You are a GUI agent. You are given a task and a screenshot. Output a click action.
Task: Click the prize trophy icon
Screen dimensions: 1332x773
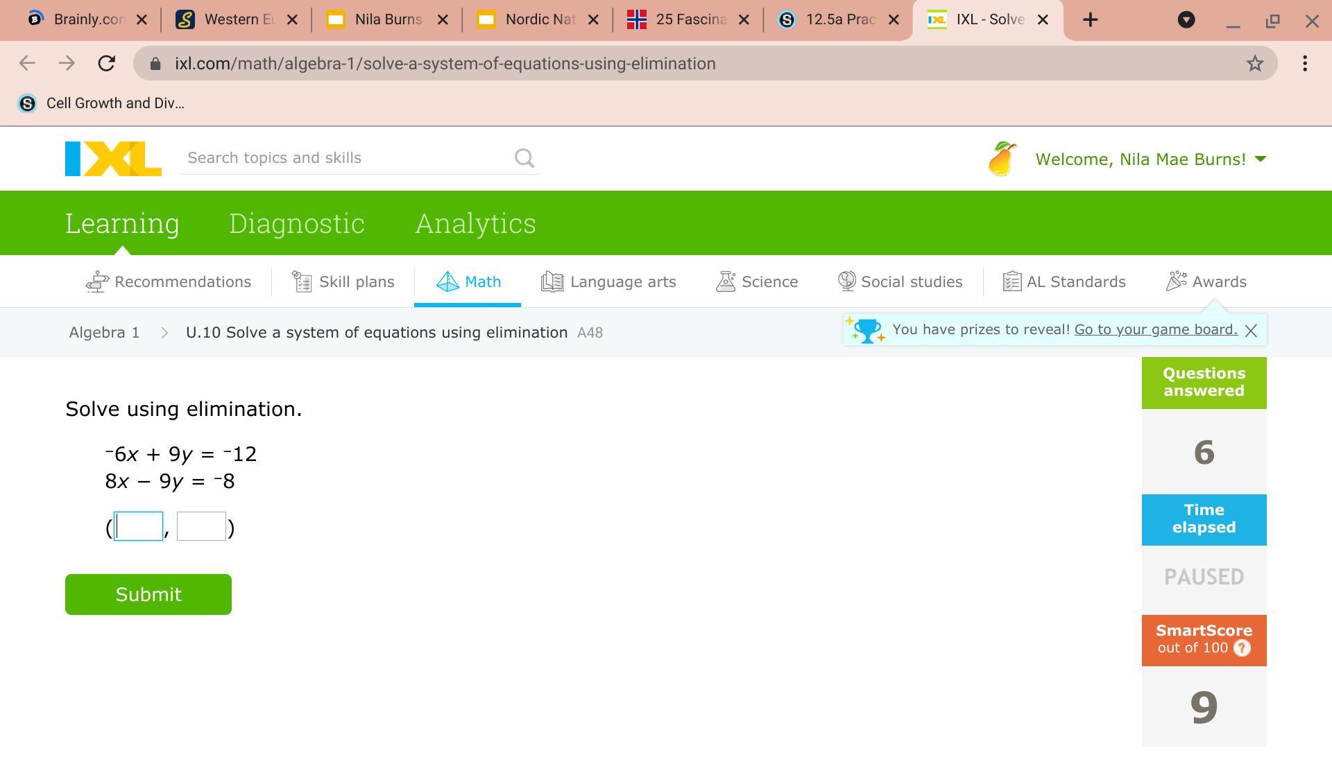pyautogui.click(x=866, y=330)
